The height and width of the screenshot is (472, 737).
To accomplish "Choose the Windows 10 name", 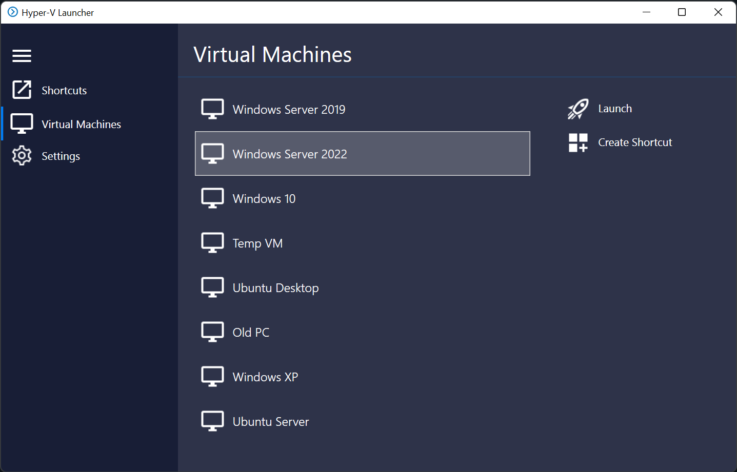I will (x=264, y=199).
